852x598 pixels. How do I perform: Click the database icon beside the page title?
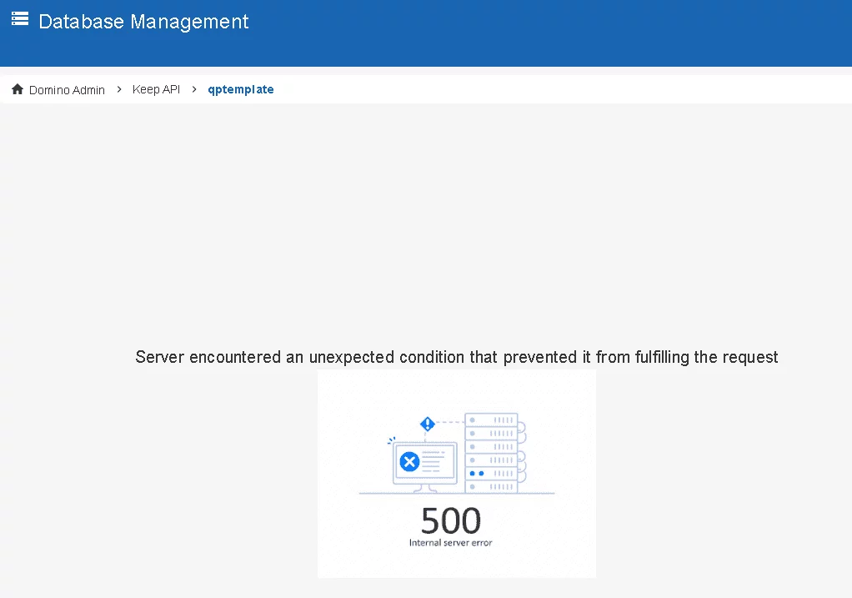click(x=20, y=18)
